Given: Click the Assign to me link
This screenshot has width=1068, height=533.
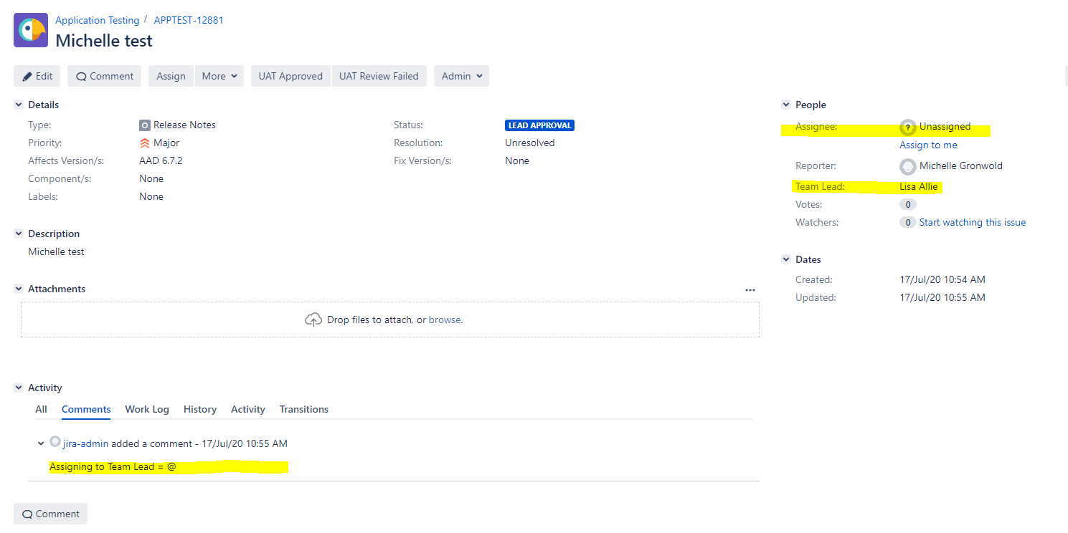Looking at the screenshot, I should [928, 145].
